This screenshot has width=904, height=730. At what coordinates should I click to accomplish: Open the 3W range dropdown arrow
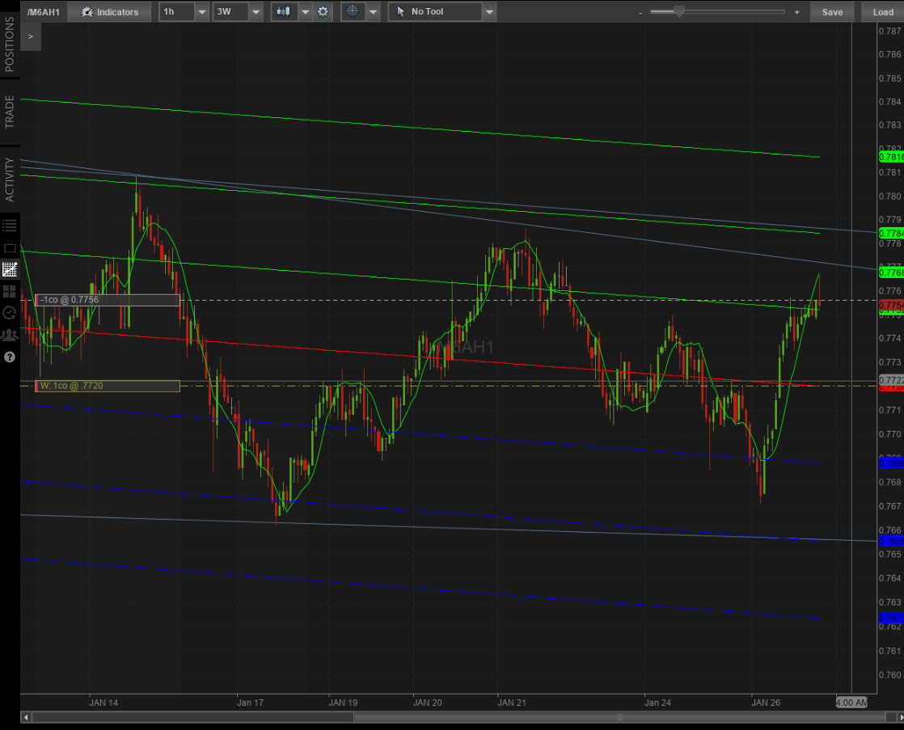(x=256, y=11)
